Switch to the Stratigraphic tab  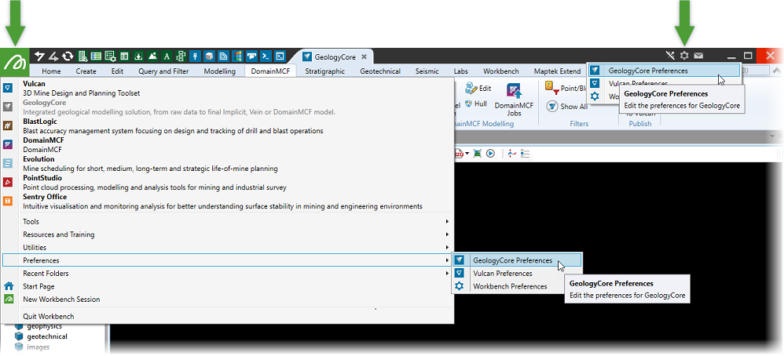(325, 71)
